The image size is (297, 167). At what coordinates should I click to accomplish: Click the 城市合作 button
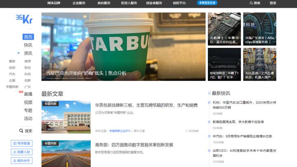click(x=21, y=160)
